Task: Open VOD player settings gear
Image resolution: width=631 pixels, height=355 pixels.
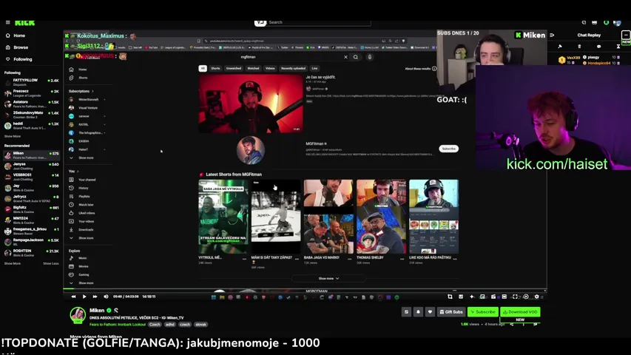Action: [536, 297]
